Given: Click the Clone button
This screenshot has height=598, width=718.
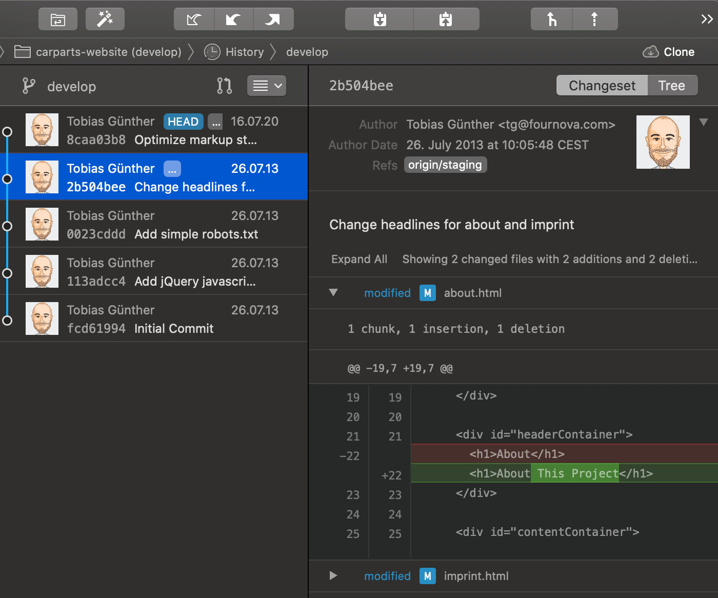Looking at the screenshot, I should pos(669,52).
